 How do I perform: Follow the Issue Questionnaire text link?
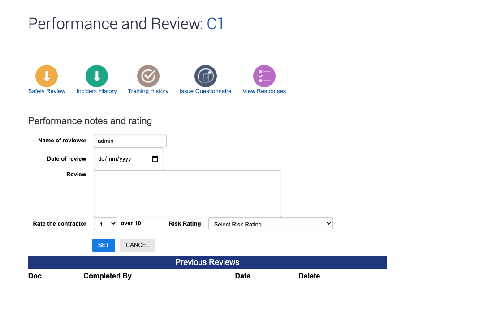(205, 91)
